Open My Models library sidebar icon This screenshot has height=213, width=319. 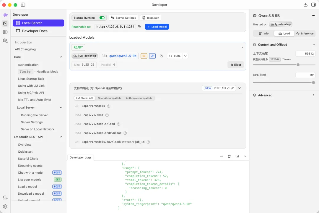pos(5,32)
